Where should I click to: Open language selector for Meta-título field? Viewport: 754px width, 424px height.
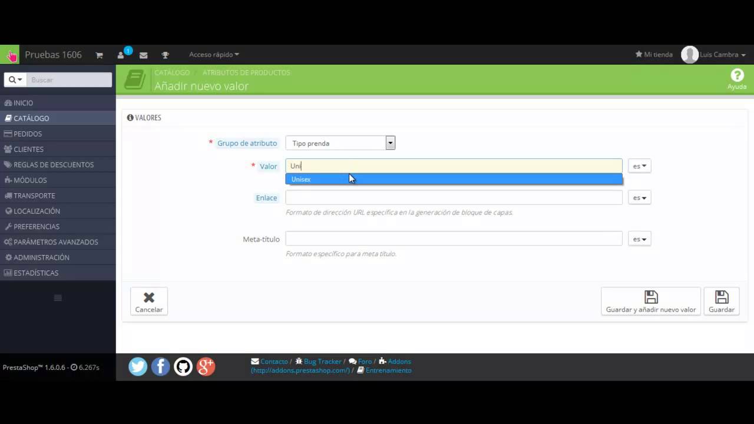click(639, 239)
